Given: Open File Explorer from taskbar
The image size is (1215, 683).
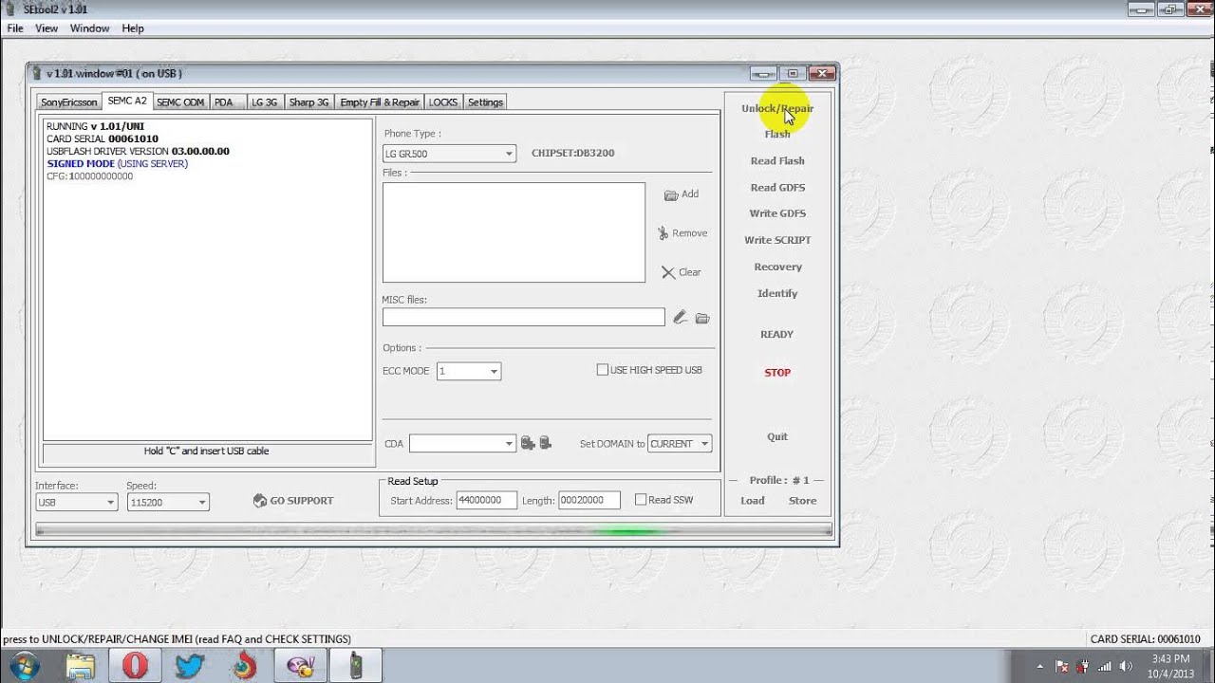Looking at the screenshot, I should point(81,666).
